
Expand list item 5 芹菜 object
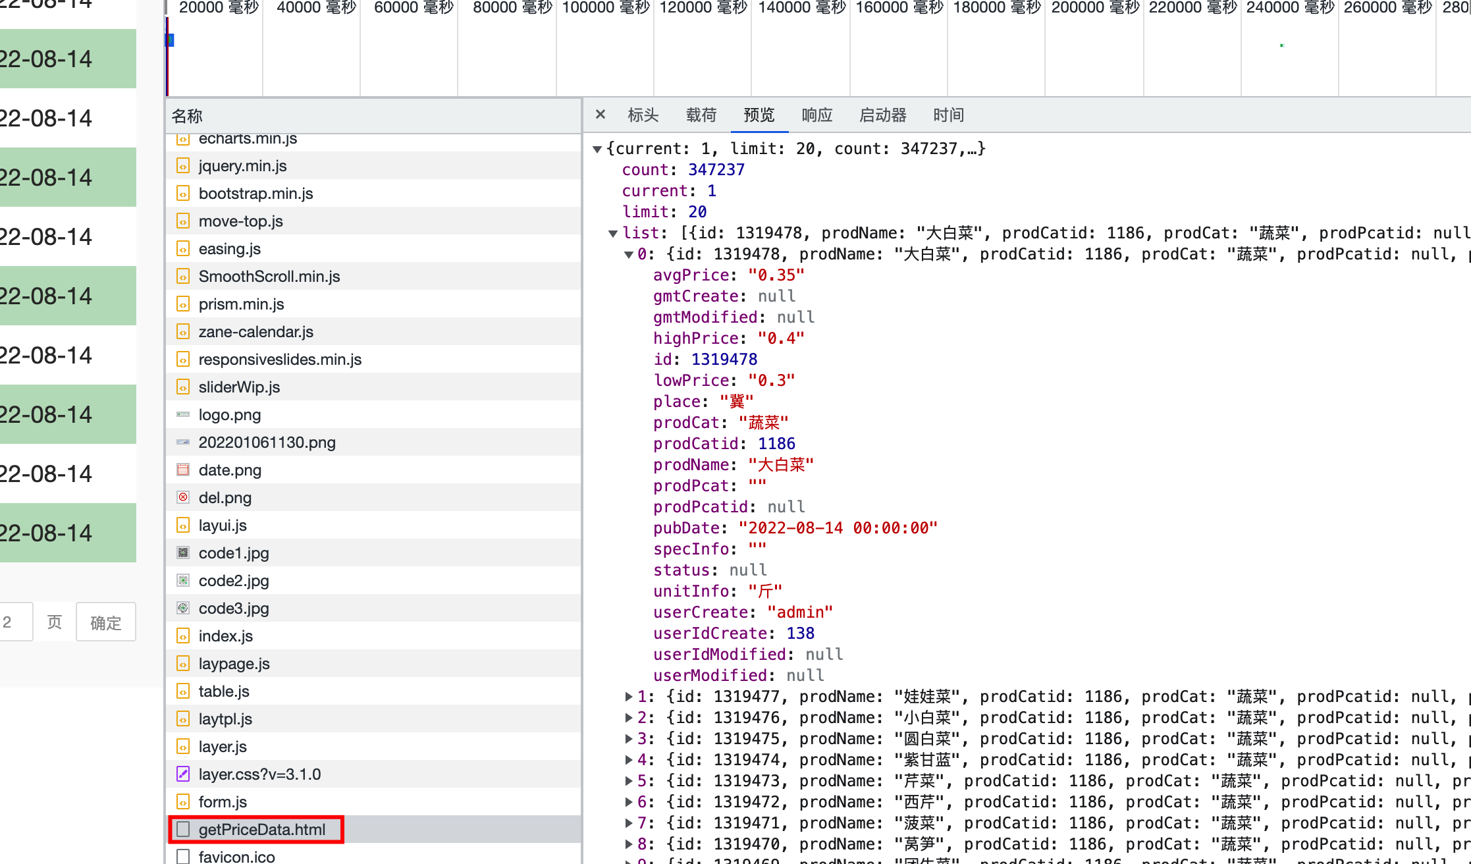coord(629,781)
